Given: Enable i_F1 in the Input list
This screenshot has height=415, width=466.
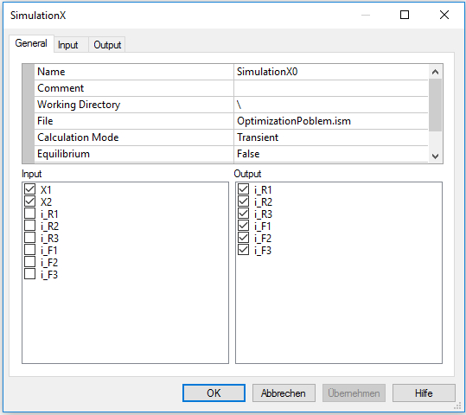Looking at the screenshot, I should click(30, 250).
